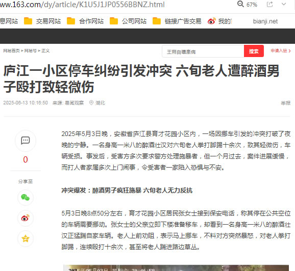Viewport: 295px width, 271px height.
Task: Click the zoom magnifier icon showing 67%
Action: [240, 4]
